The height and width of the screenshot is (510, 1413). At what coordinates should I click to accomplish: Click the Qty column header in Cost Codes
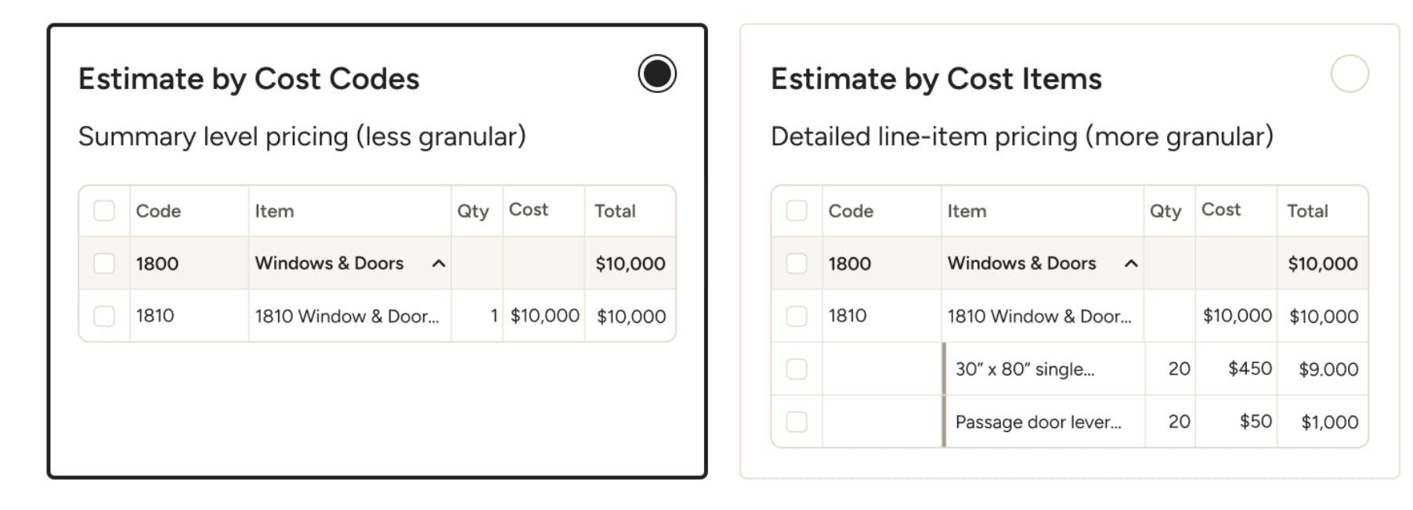click(x=473, y=211)
